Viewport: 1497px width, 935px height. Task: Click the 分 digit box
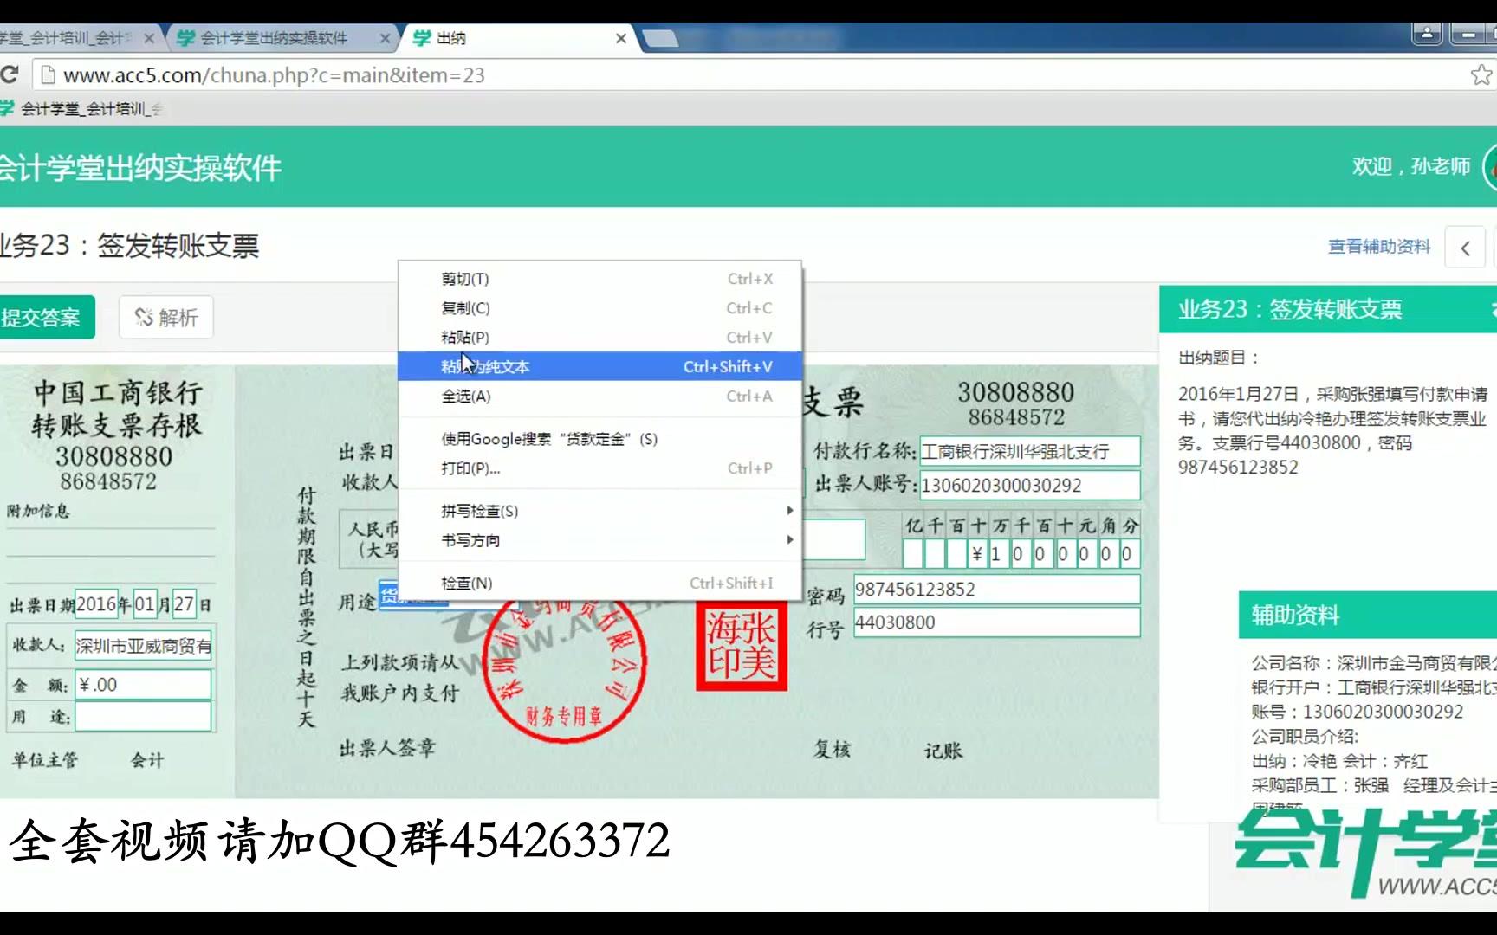1128,554
